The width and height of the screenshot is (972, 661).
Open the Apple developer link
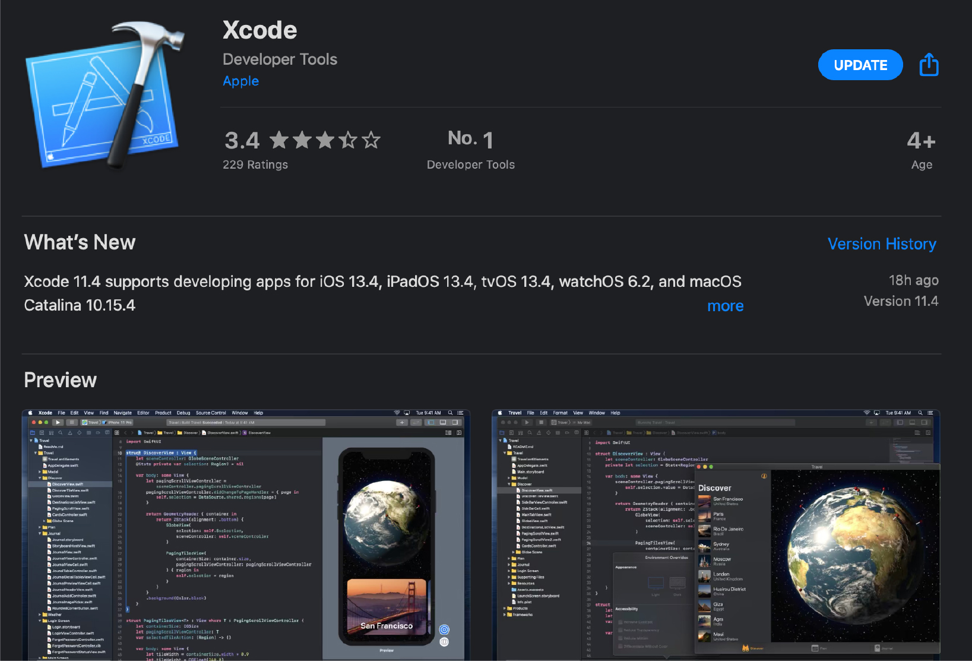tap(240, 81)
